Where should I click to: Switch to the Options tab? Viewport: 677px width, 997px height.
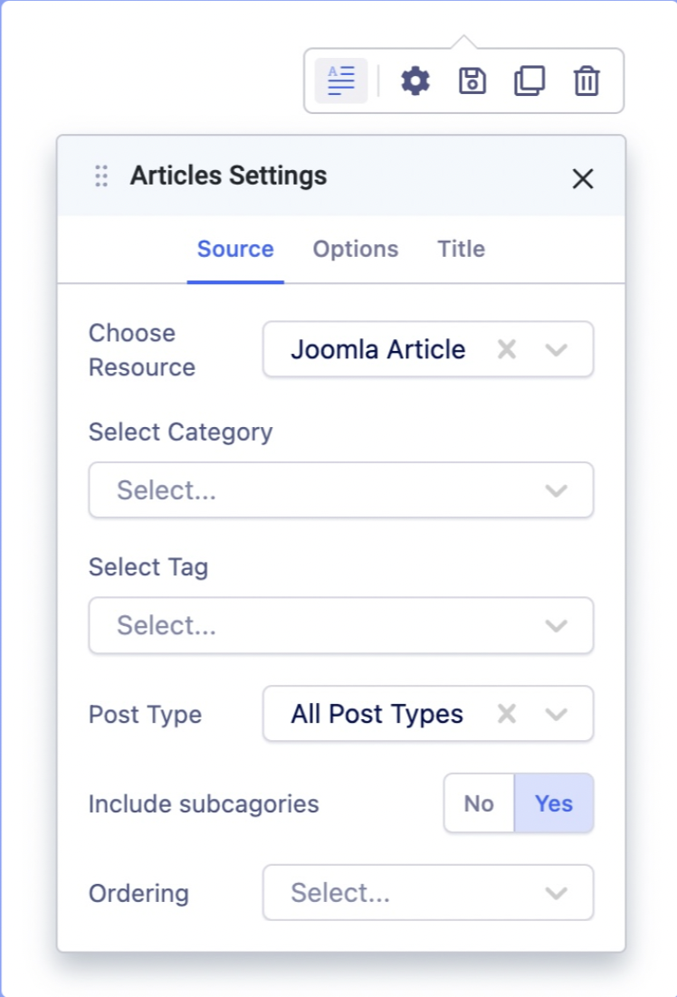pyautogui.click(x=355, y=249)
